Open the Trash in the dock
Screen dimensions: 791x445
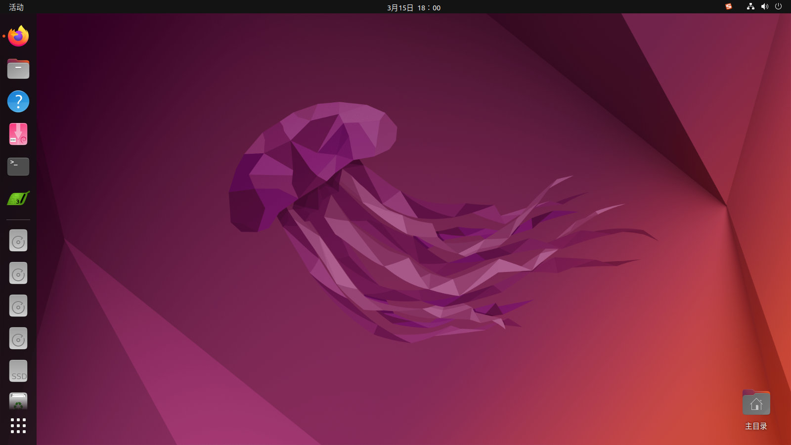coord(18,401)
